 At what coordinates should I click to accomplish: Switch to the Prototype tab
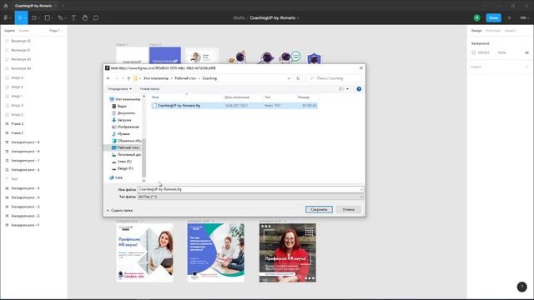click(493, 31)
